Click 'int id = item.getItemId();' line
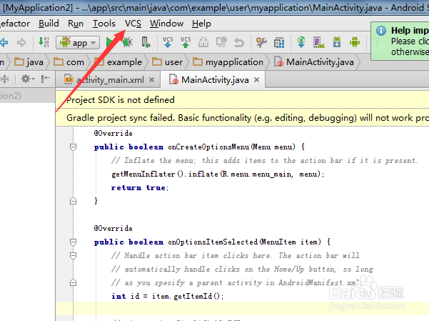The width and height of the screenshot is (429, 321). pos(168,296)
